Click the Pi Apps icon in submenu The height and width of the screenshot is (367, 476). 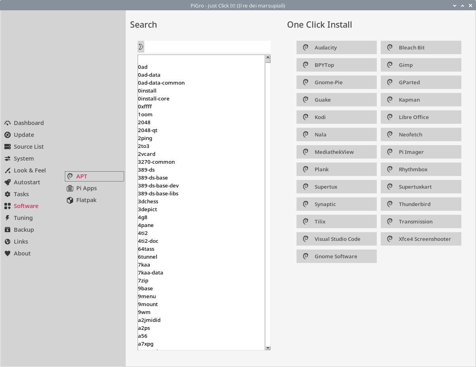point(70,188)
